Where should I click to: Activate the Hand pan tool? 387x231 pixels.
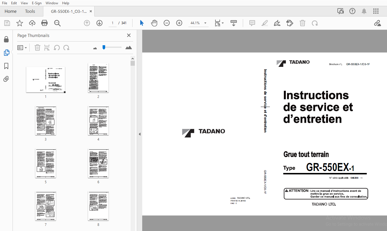[154, 23]
